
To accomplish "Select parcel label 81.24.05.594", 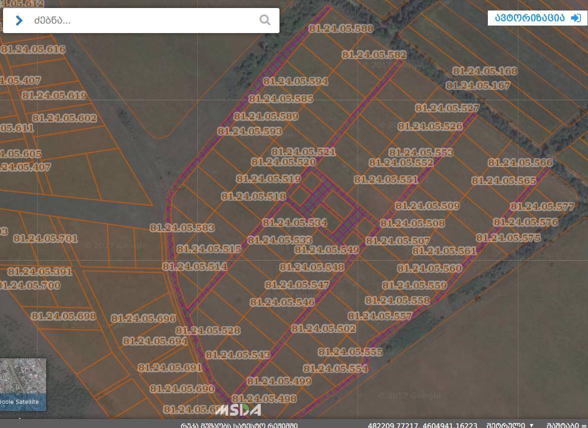I will (x=296, y=81).
